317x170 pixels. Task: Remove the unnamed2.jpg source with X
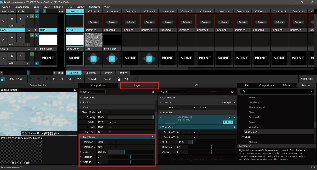click(x=234, y=118)
